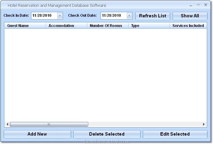The image size is (213, 144).
Task: Click the Type column header
Action: tap(149, 26)
